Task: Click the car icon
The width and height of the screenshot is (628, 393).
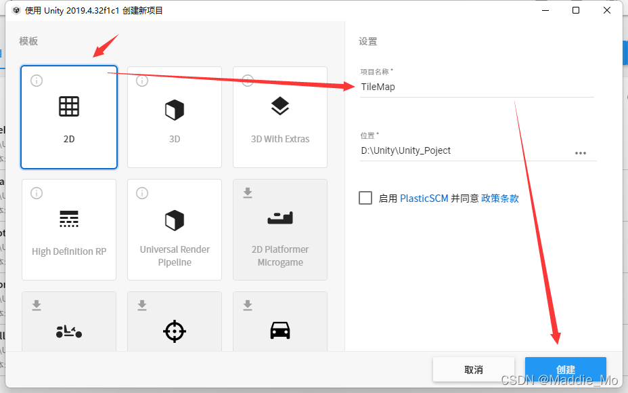Action: click(280, 331)
